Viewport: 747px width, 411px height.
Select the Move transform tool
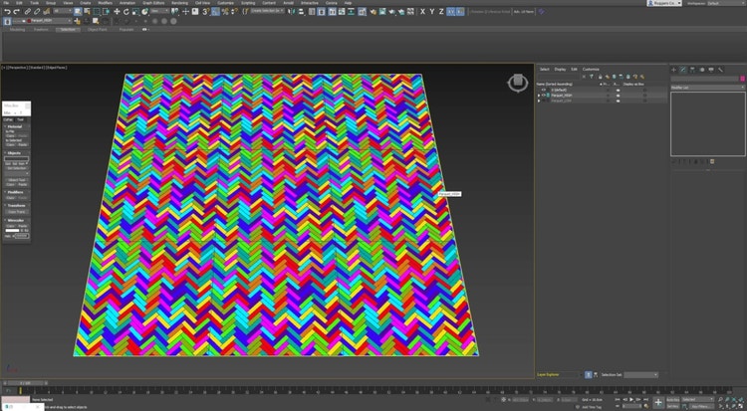coord(116,12)
